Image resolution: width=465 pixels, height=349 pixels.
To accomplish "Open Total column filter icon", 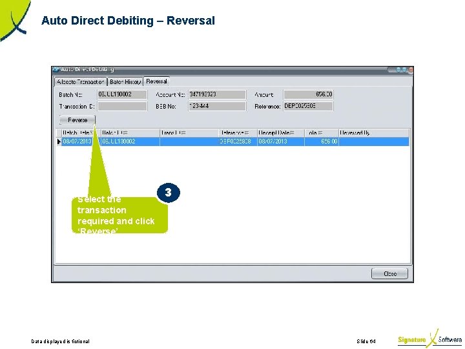I will click(x=320, y=133).
